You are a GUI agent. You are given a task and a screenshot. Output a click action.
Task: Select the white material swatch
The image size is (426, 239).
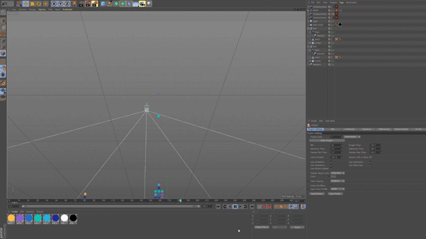point(65,218)
